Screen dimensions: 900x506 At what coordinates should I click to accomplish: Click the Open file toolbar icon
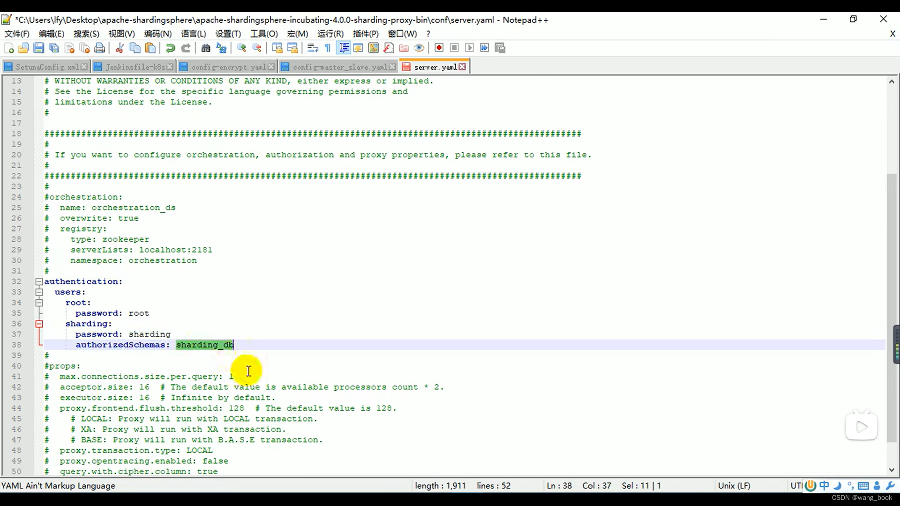click(x=23, y=48)
